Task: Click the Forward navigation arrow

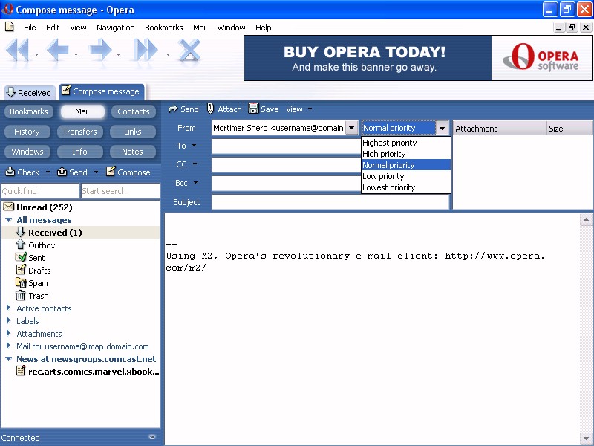Action: (x=100, y=51)
